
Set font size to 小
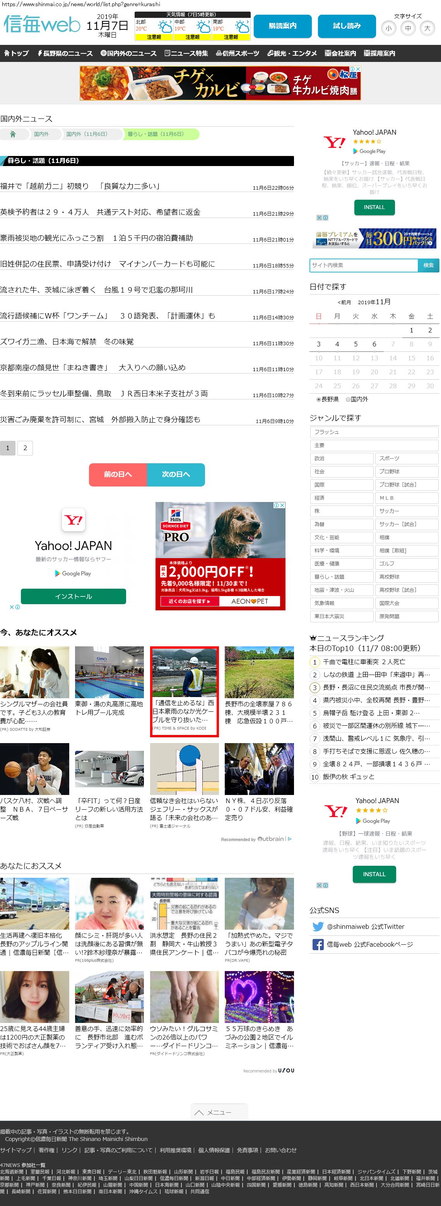click(388, 29)
